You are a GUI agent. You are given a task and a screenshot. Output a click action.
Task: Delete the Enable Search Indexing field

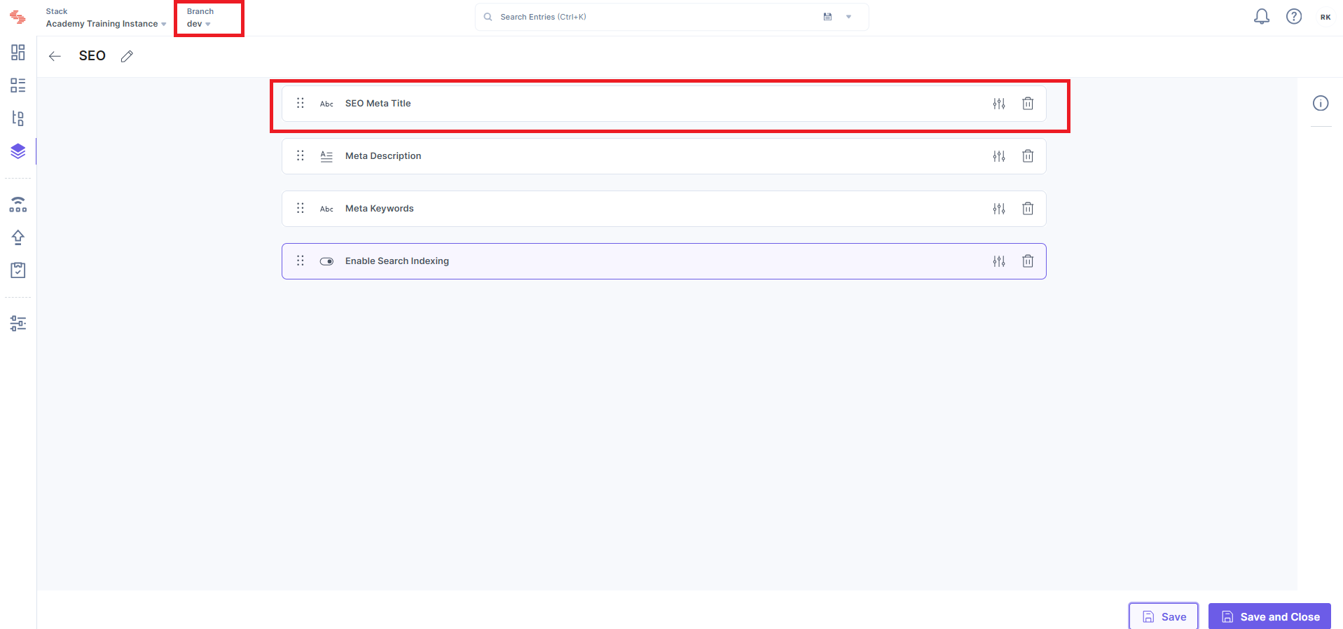click(1028, 261)
